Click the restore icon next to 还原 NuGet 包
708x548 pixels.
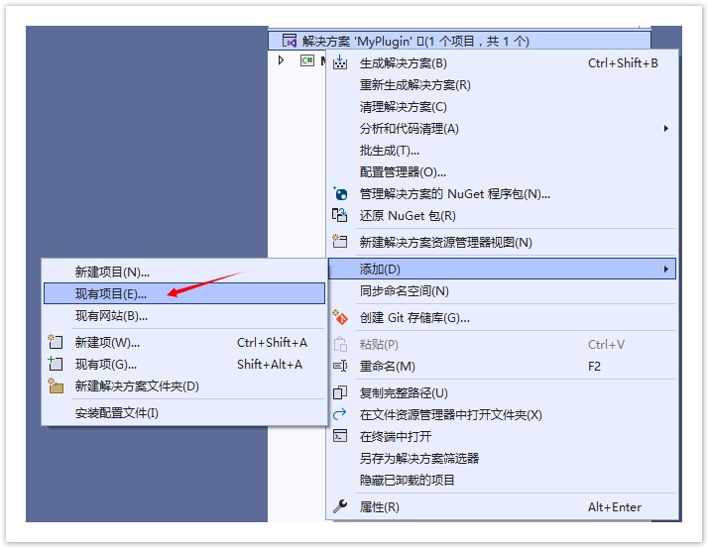point(340,216)
